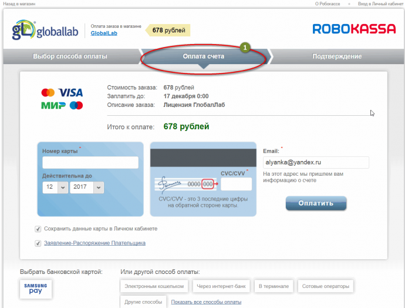405x308 pixels.
Task: Open the 'Показать все способы оплаты' link
Action: (x=206, y=302)
